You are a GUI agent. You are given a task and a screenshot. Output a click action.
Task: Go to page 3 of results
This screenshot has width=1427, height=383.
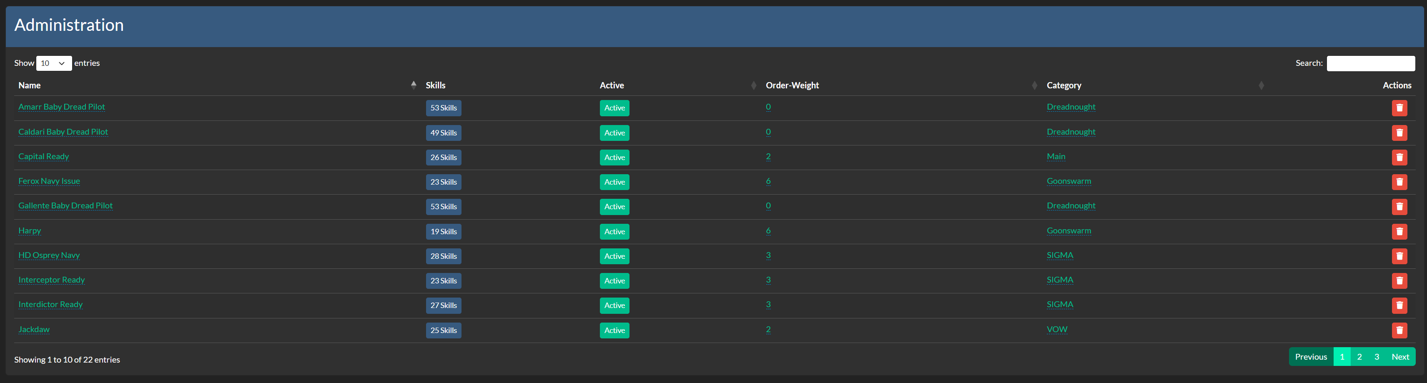click(x=1376, y=357)
